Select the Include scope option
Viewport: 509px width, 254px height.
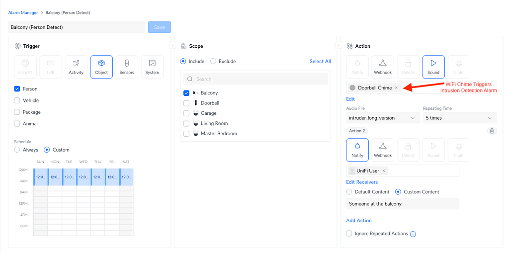tap(183, 61)
